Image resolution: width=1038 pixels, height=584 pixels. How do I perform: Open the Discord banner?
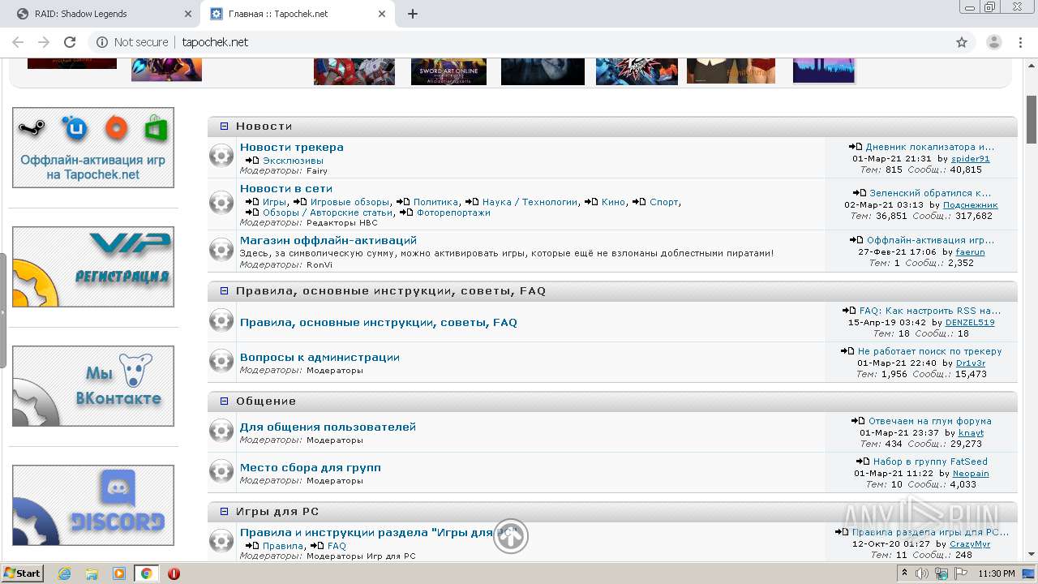[x=93, y=505]
